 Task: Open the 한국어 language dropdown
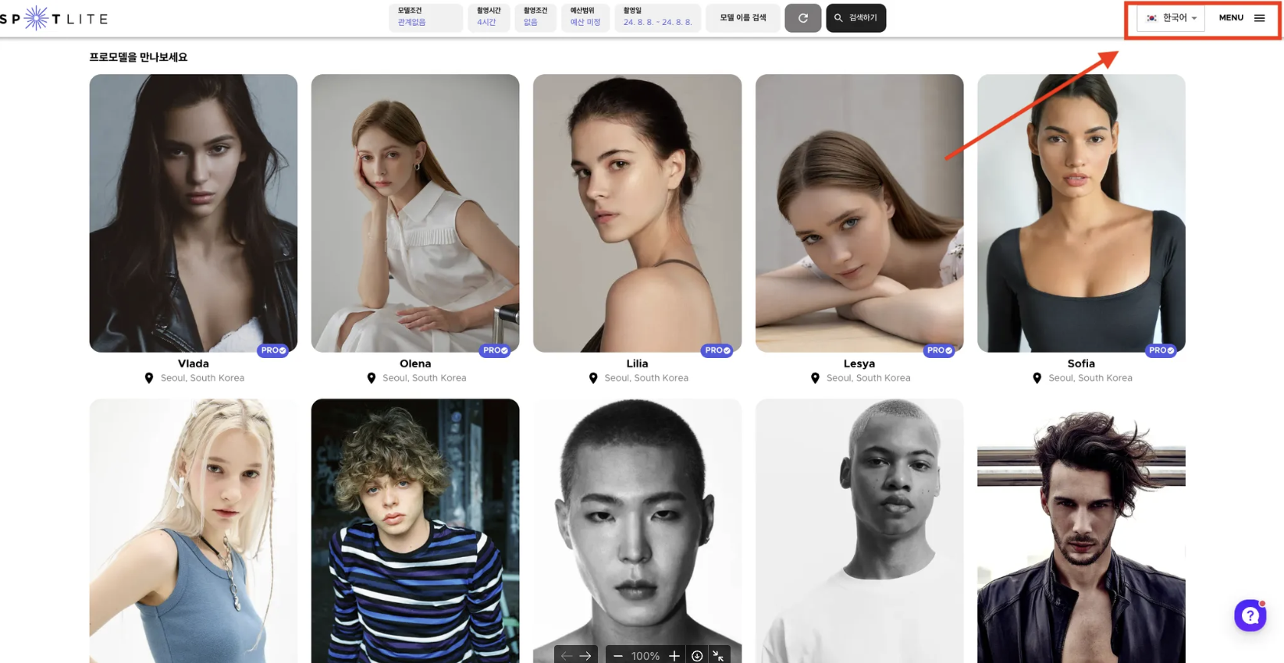pyautogui.click(x=1171, y=18)
